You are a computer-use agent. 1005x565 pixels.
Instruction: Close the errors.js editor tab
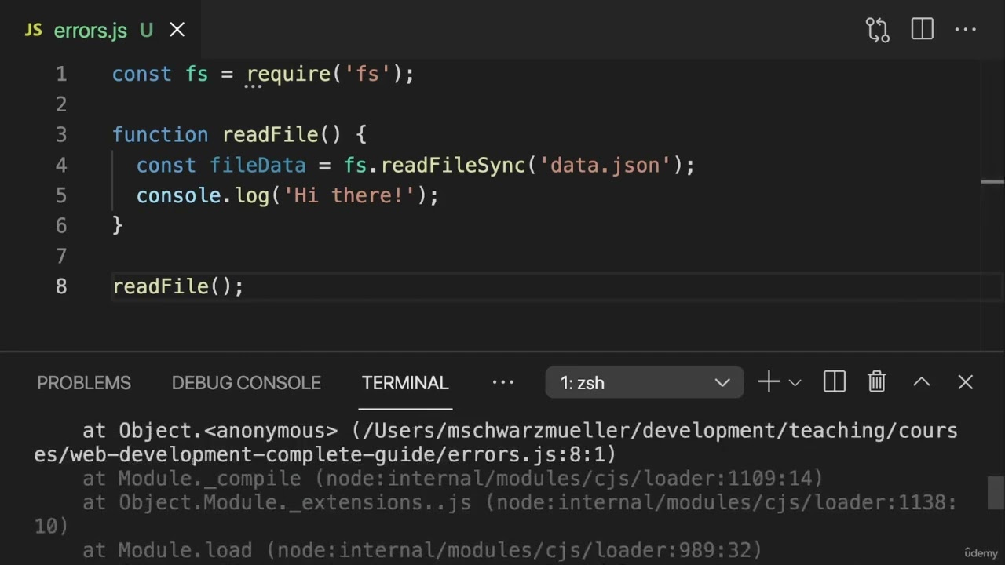coord(177,30)
